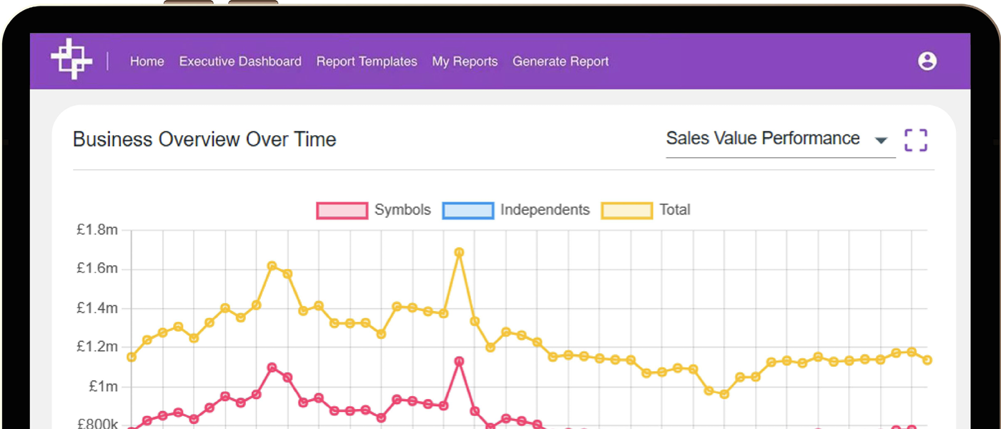Click the last yellow Total data point
The image size is (1001, 429).
927,360
